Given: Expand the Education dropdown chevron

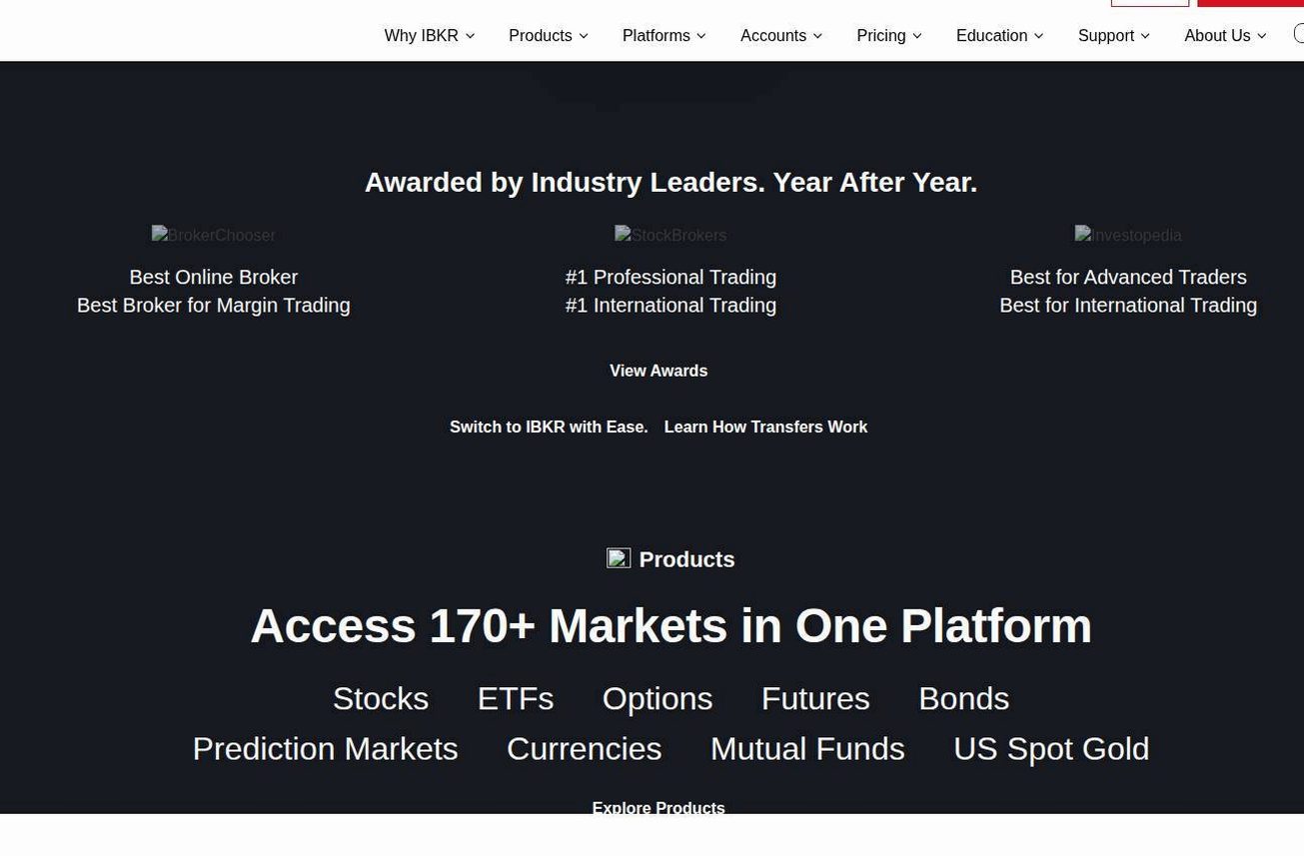Looking at the screenshot, I should [1038, 36].
